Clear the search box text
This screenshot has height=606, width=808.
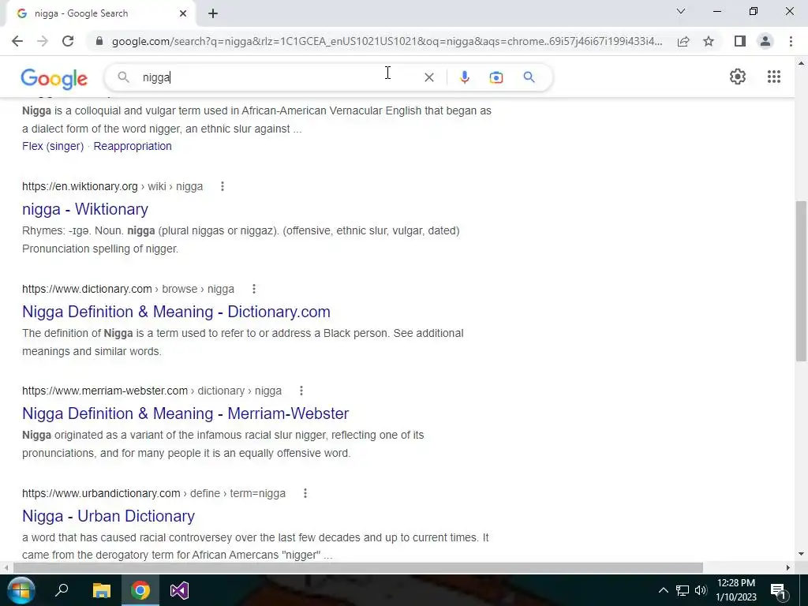pyautogui.click(x=428, y=77)
